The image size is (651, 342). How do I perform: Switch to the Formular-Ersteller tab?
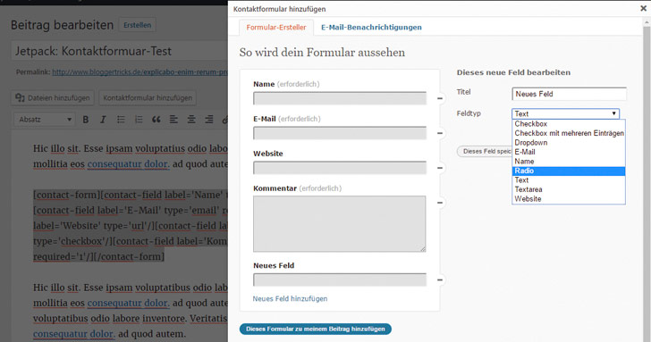tap(276, 28)
